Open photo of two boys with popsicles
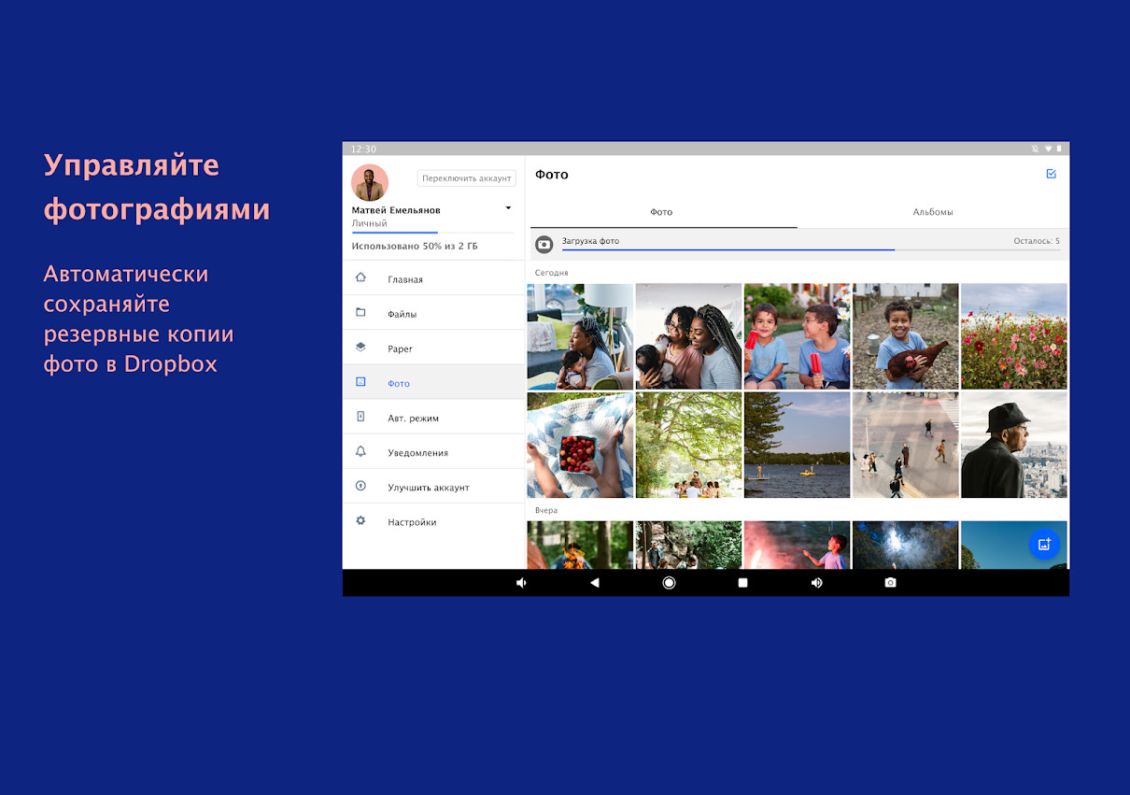 click(x=797, y=336)
